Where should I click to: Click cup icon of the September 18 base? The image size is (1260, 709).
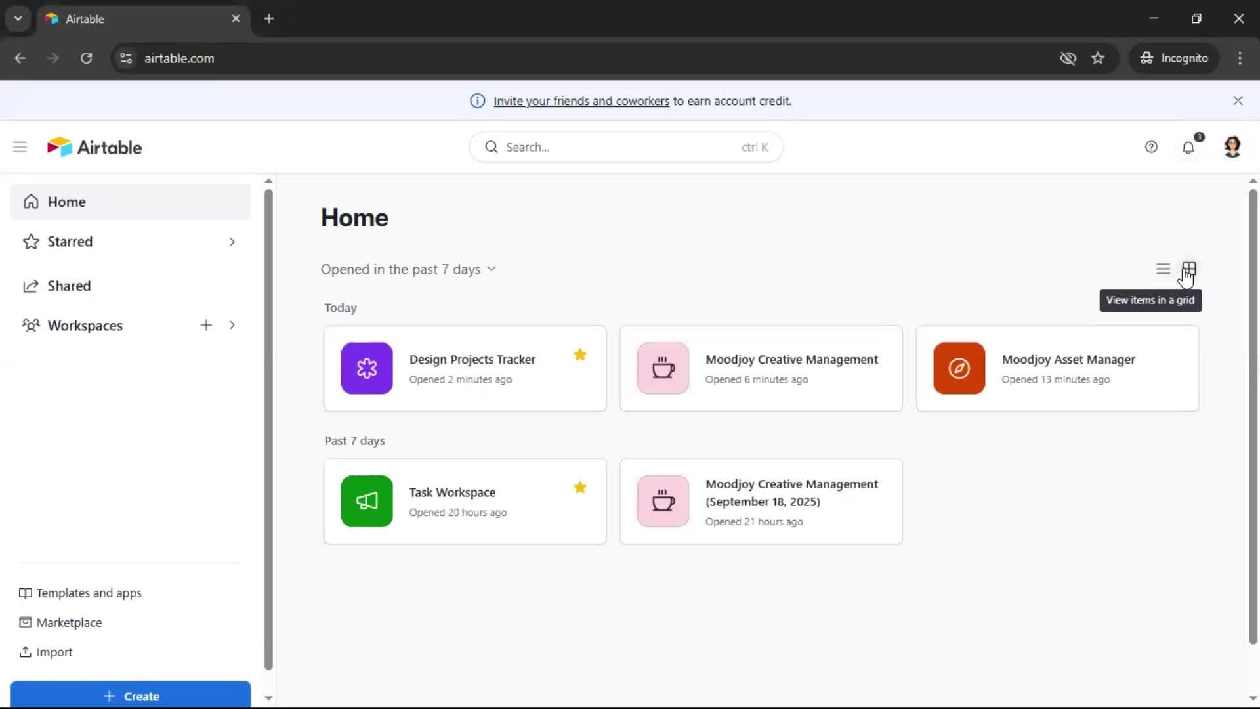(x=663, y=501)
